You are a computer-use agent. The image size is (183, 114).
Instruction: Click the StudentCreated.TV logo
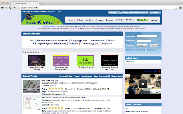[42, 19]
